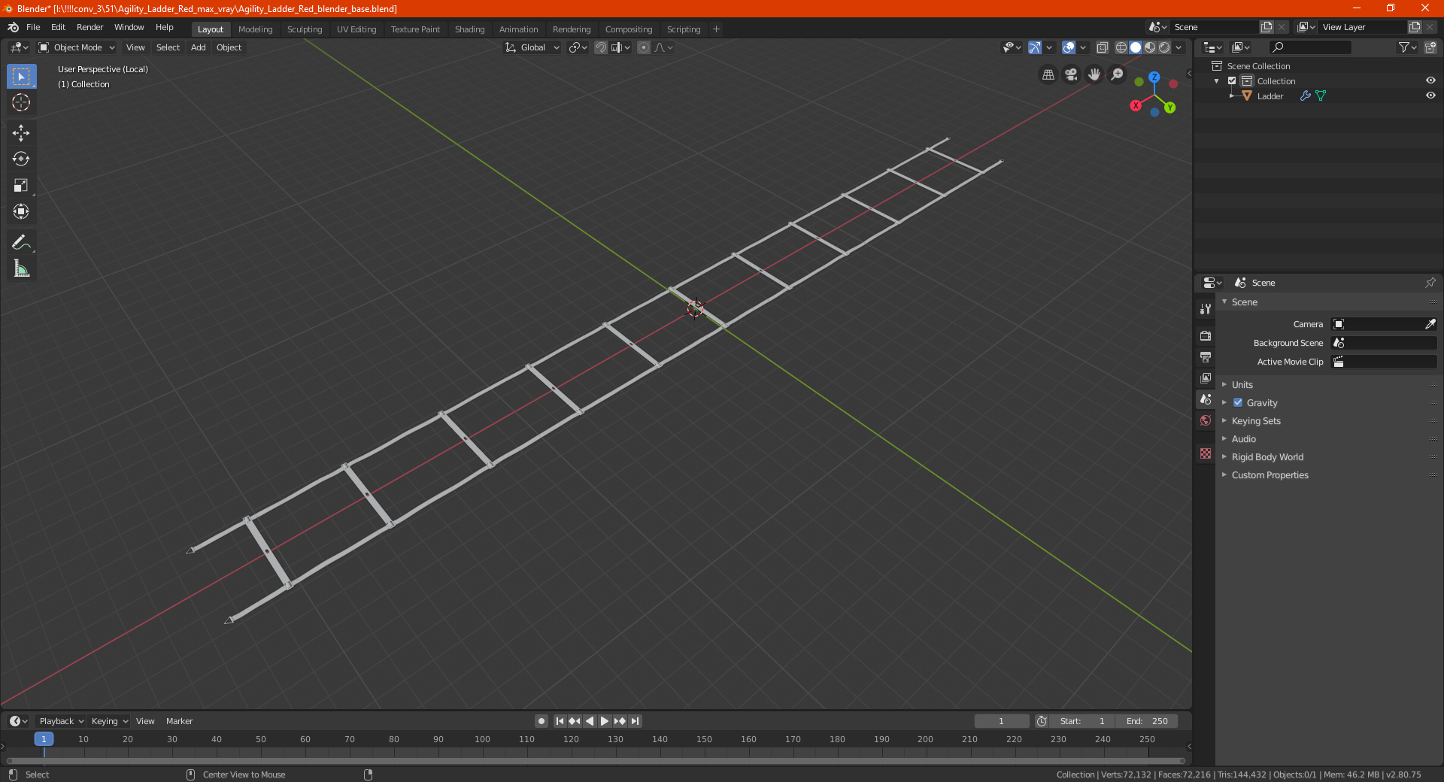
Task: Switch to rendered shading mode
Action: point(1164,47)
